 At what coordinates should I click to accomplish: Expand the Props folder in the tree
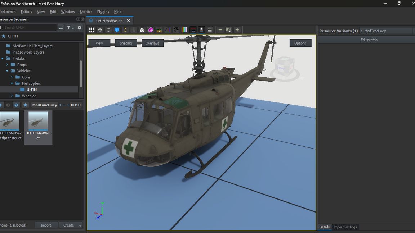tap(7, 65)
